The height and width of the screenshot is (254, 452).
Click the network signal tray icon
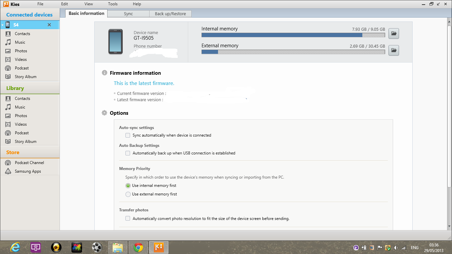click(x=403, y=247)
